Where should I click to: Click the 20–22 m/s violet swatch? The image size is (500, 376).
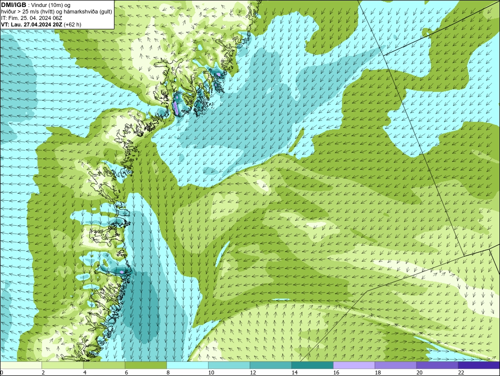(x=437, y=365)
